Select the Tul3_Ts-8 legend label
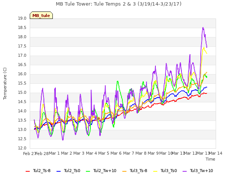 click(138, 171)
